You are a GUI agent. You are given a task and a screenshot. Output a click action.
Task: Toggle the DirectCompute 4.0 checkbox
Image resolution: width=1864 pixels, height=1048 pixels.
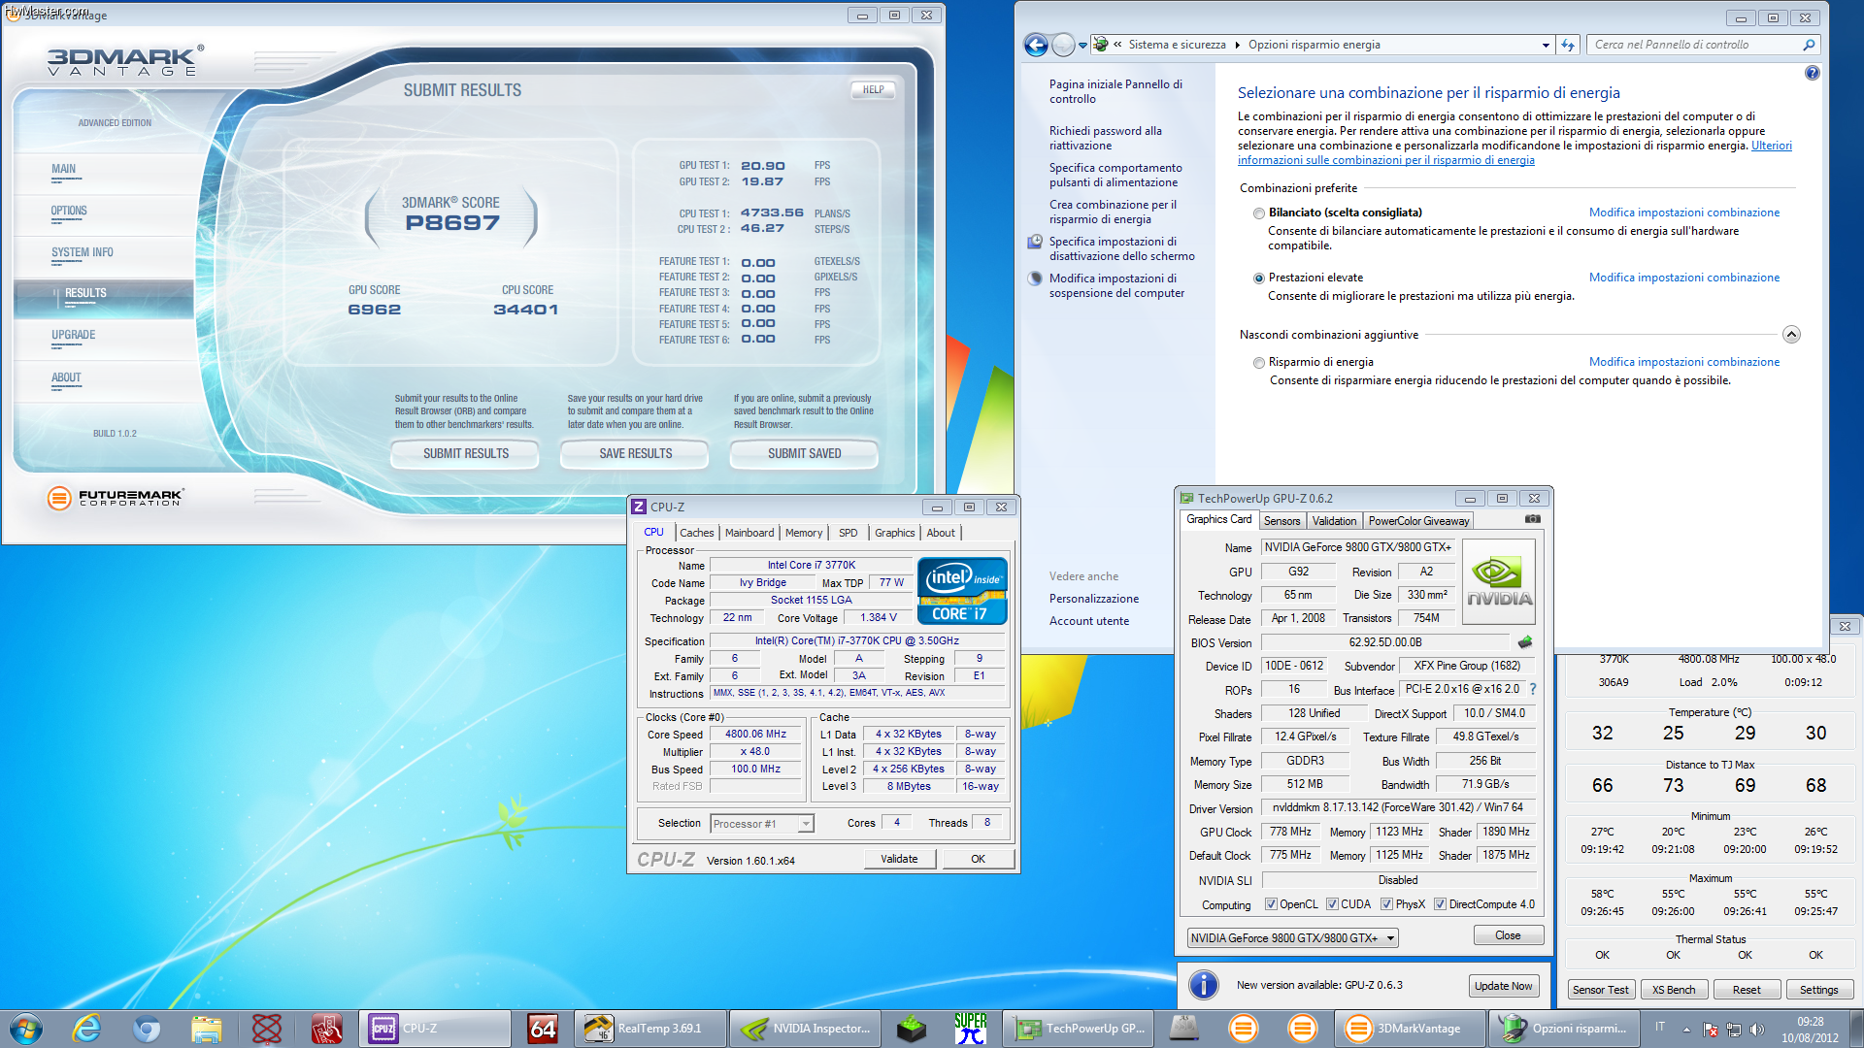pos(1440,904)
